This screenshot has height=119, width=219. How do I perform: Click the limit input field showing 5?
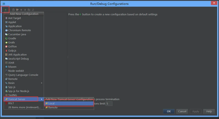pyautogui.click(x=109, y=104)
